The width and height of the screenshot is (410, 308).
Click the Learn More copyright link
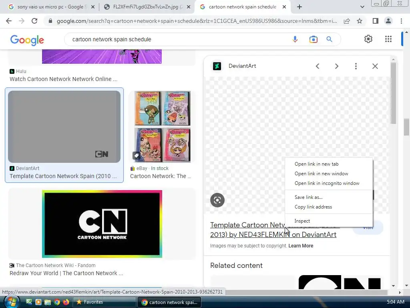tap(301, 246)
